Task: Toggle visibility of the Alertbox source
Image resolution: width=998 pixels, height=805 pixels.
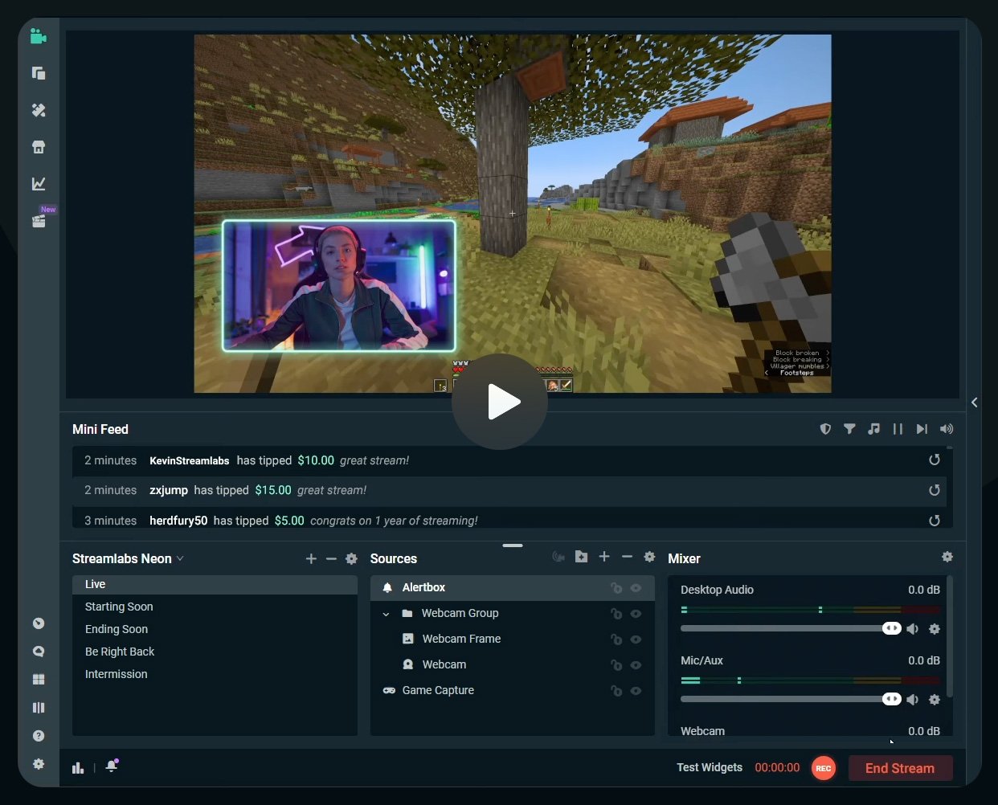Action: tap(636, 587)
